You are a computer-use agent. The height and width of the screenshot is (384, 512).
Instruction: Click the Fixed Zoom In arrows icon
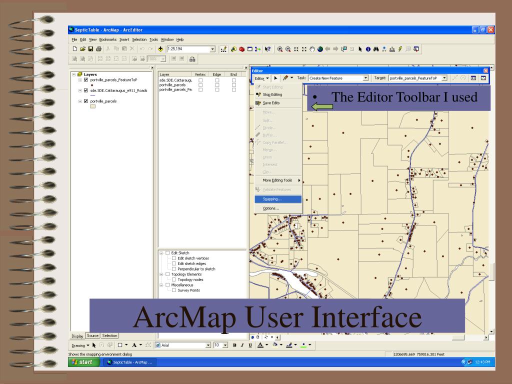coord(296,49)
